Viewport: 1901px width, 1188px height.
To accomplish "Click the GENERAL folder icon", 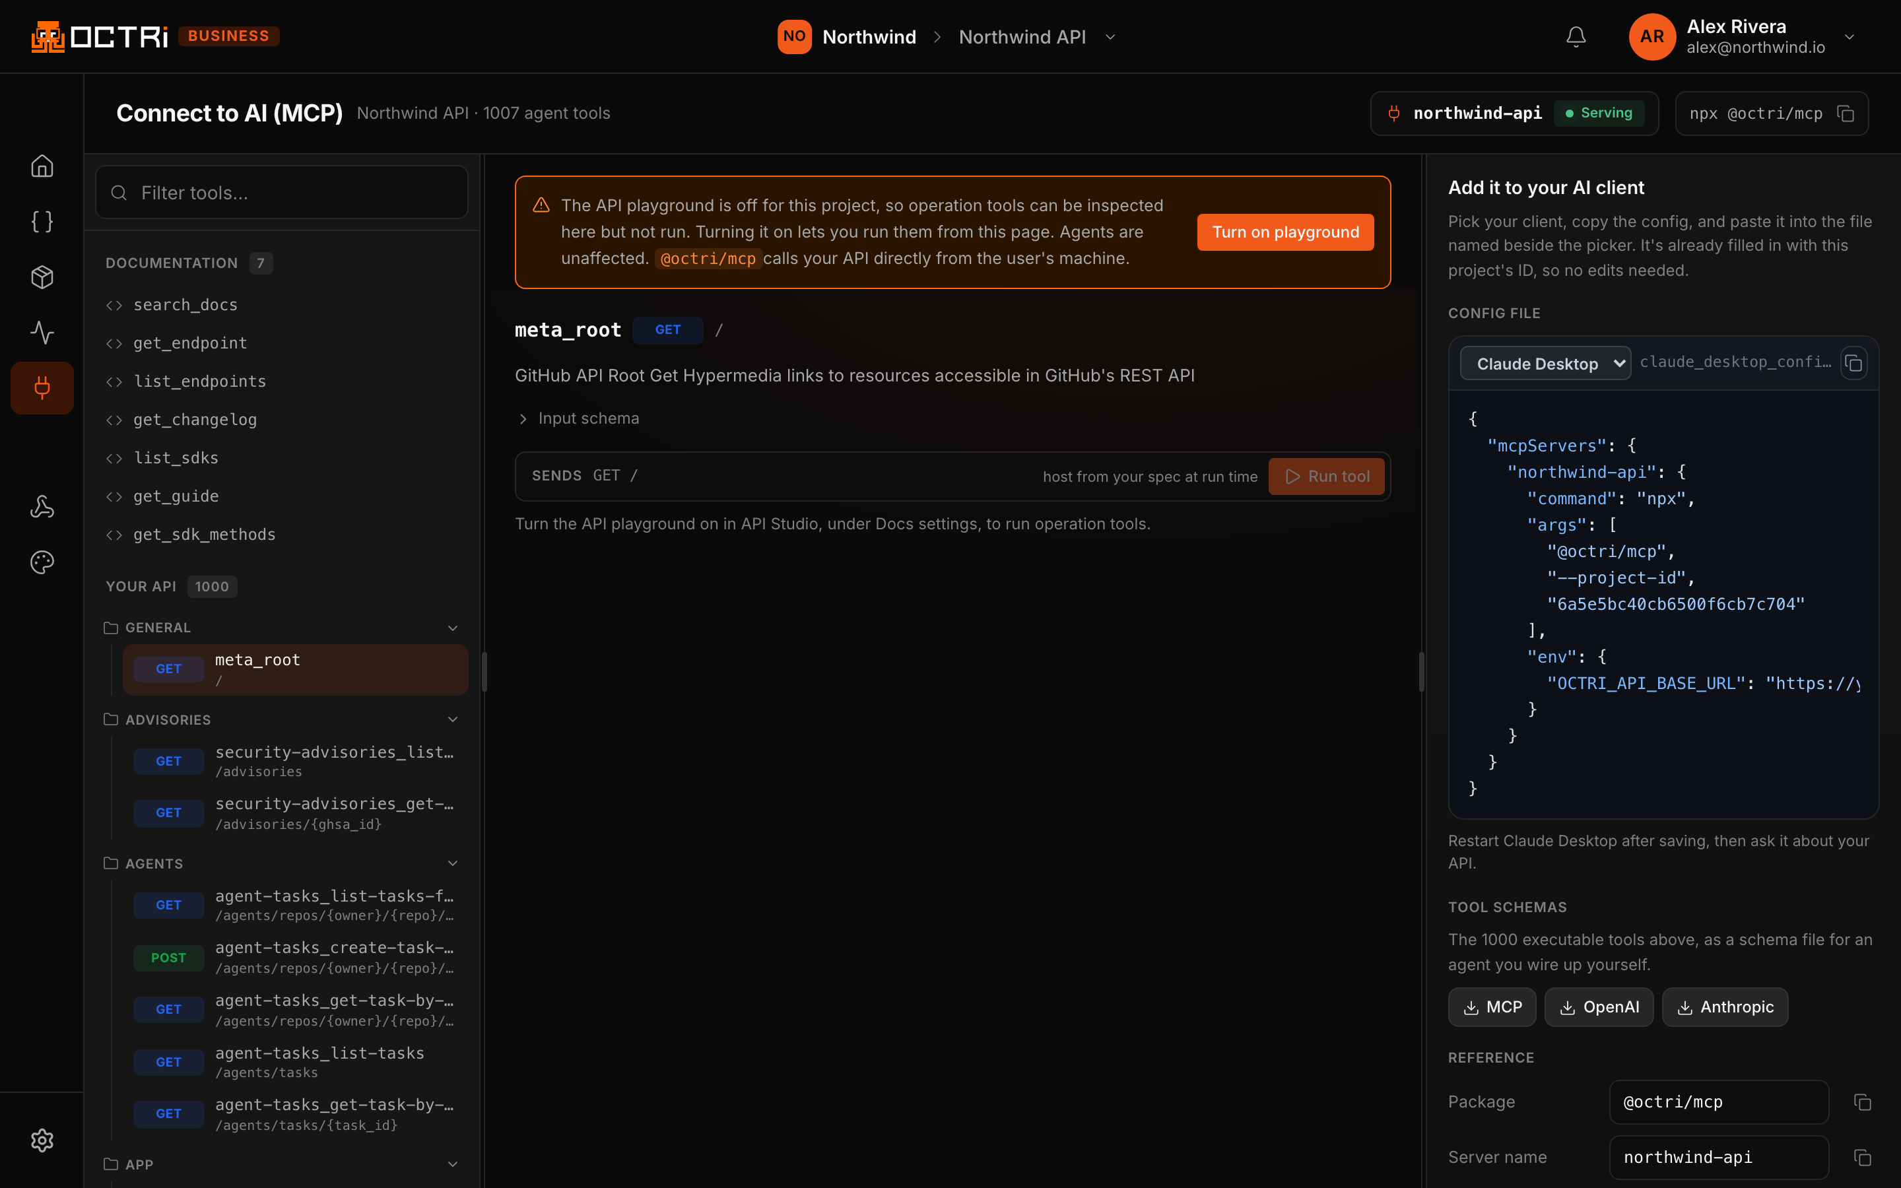I will tap(111, 628).
